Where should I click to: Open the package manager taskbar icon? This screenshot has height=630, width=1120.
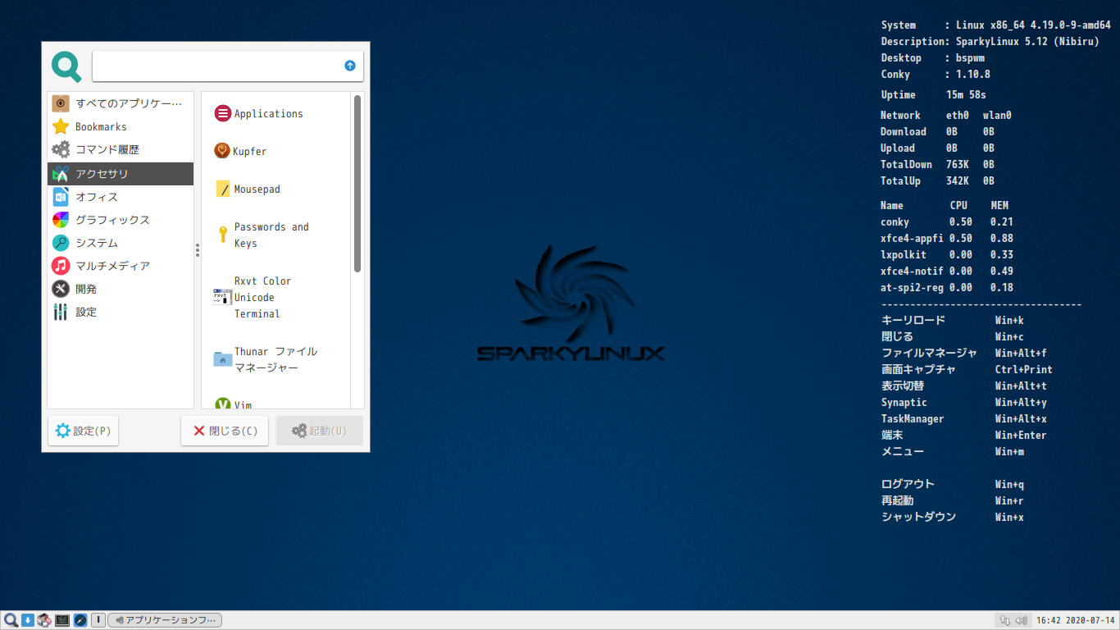(x=44, y=620)
